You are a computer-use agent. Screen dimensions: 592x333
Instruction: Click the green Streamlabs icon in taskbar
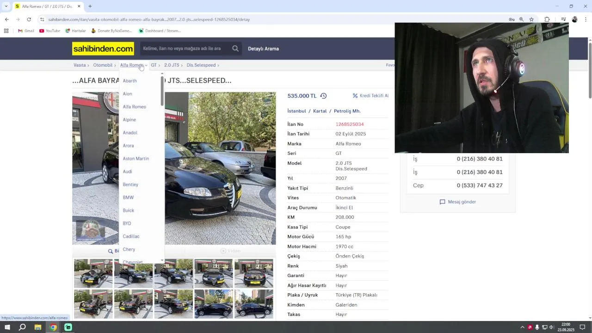click(x=68, y=327)
